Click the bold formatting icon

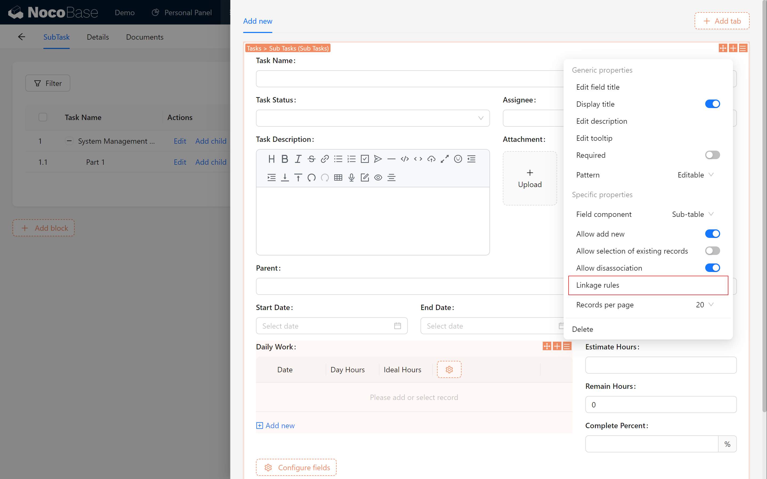(285, 159)
